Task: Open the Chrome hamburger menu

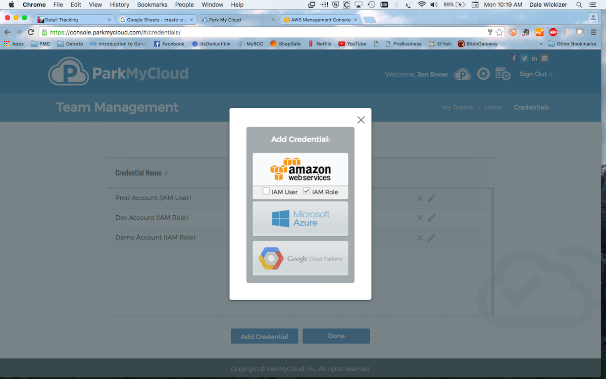Action: click(593, 32)
